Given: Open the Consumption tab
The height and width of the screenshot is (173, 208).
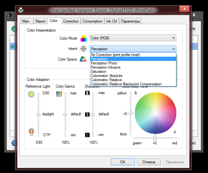Looking at the screenshot, I should (x=93, y=21).
